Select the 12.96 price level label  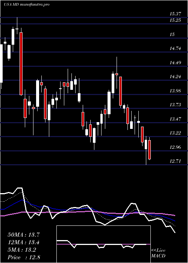175,147
